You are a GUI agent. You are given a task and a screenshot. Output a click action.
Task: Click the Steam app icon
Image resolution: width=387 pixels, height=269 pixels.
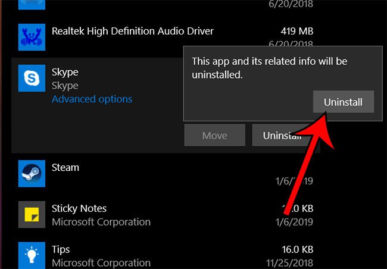[x=29, y=173]
